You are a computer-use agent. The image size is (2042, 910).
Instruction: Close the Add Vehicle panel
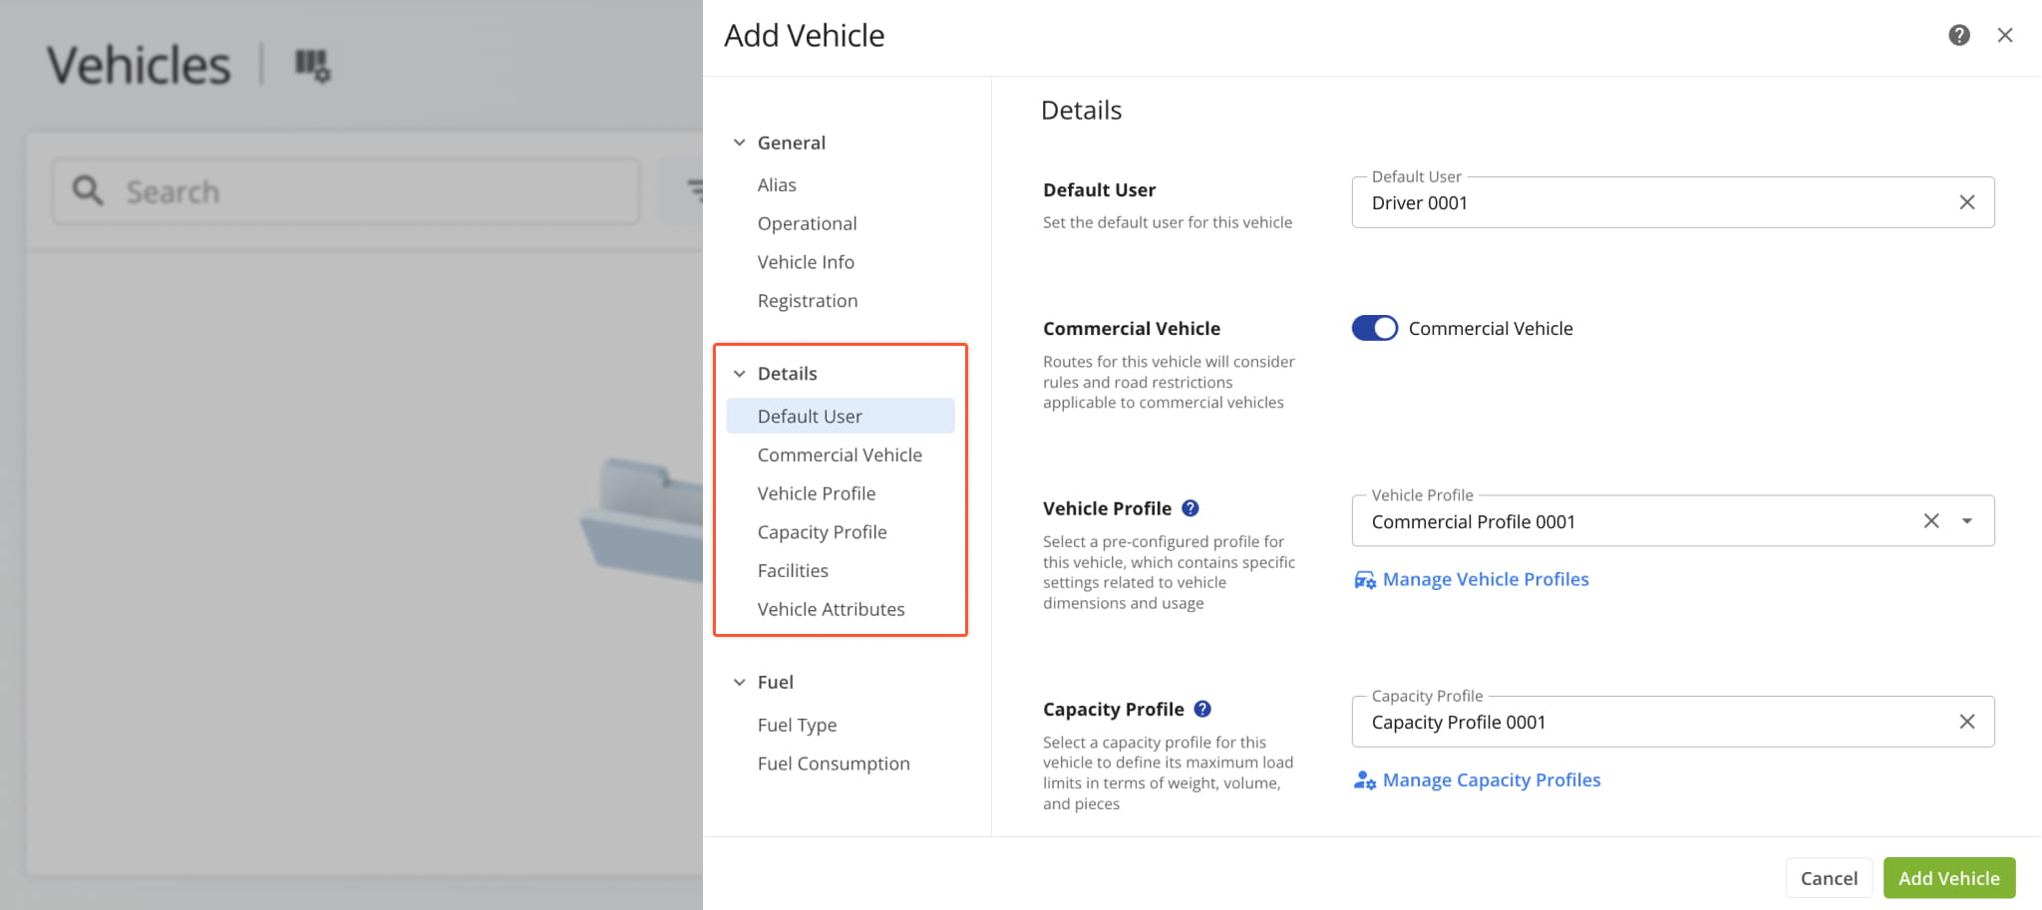coord(2004,36)
